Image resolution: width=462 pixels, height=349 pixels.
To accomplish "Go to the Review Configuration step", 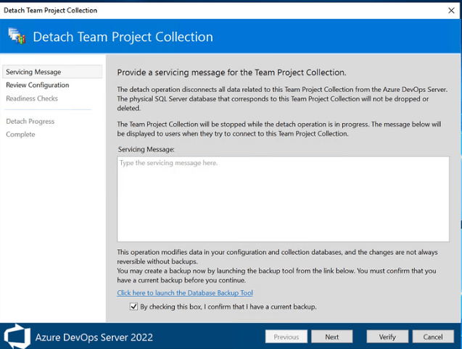I will [38, 85].
